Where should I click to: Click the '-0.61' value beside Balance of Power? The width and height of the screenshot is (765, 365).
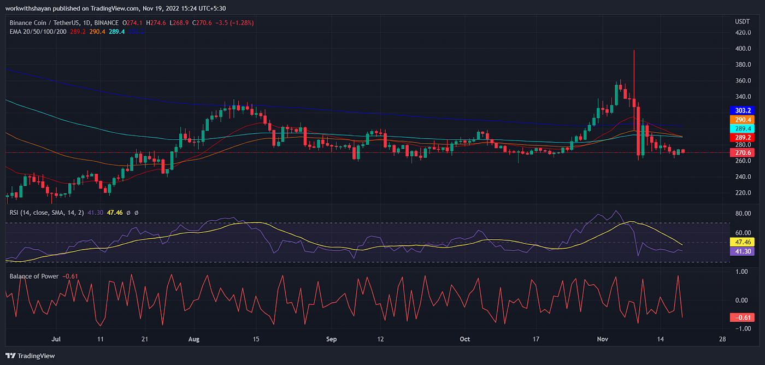pos(69,276)
